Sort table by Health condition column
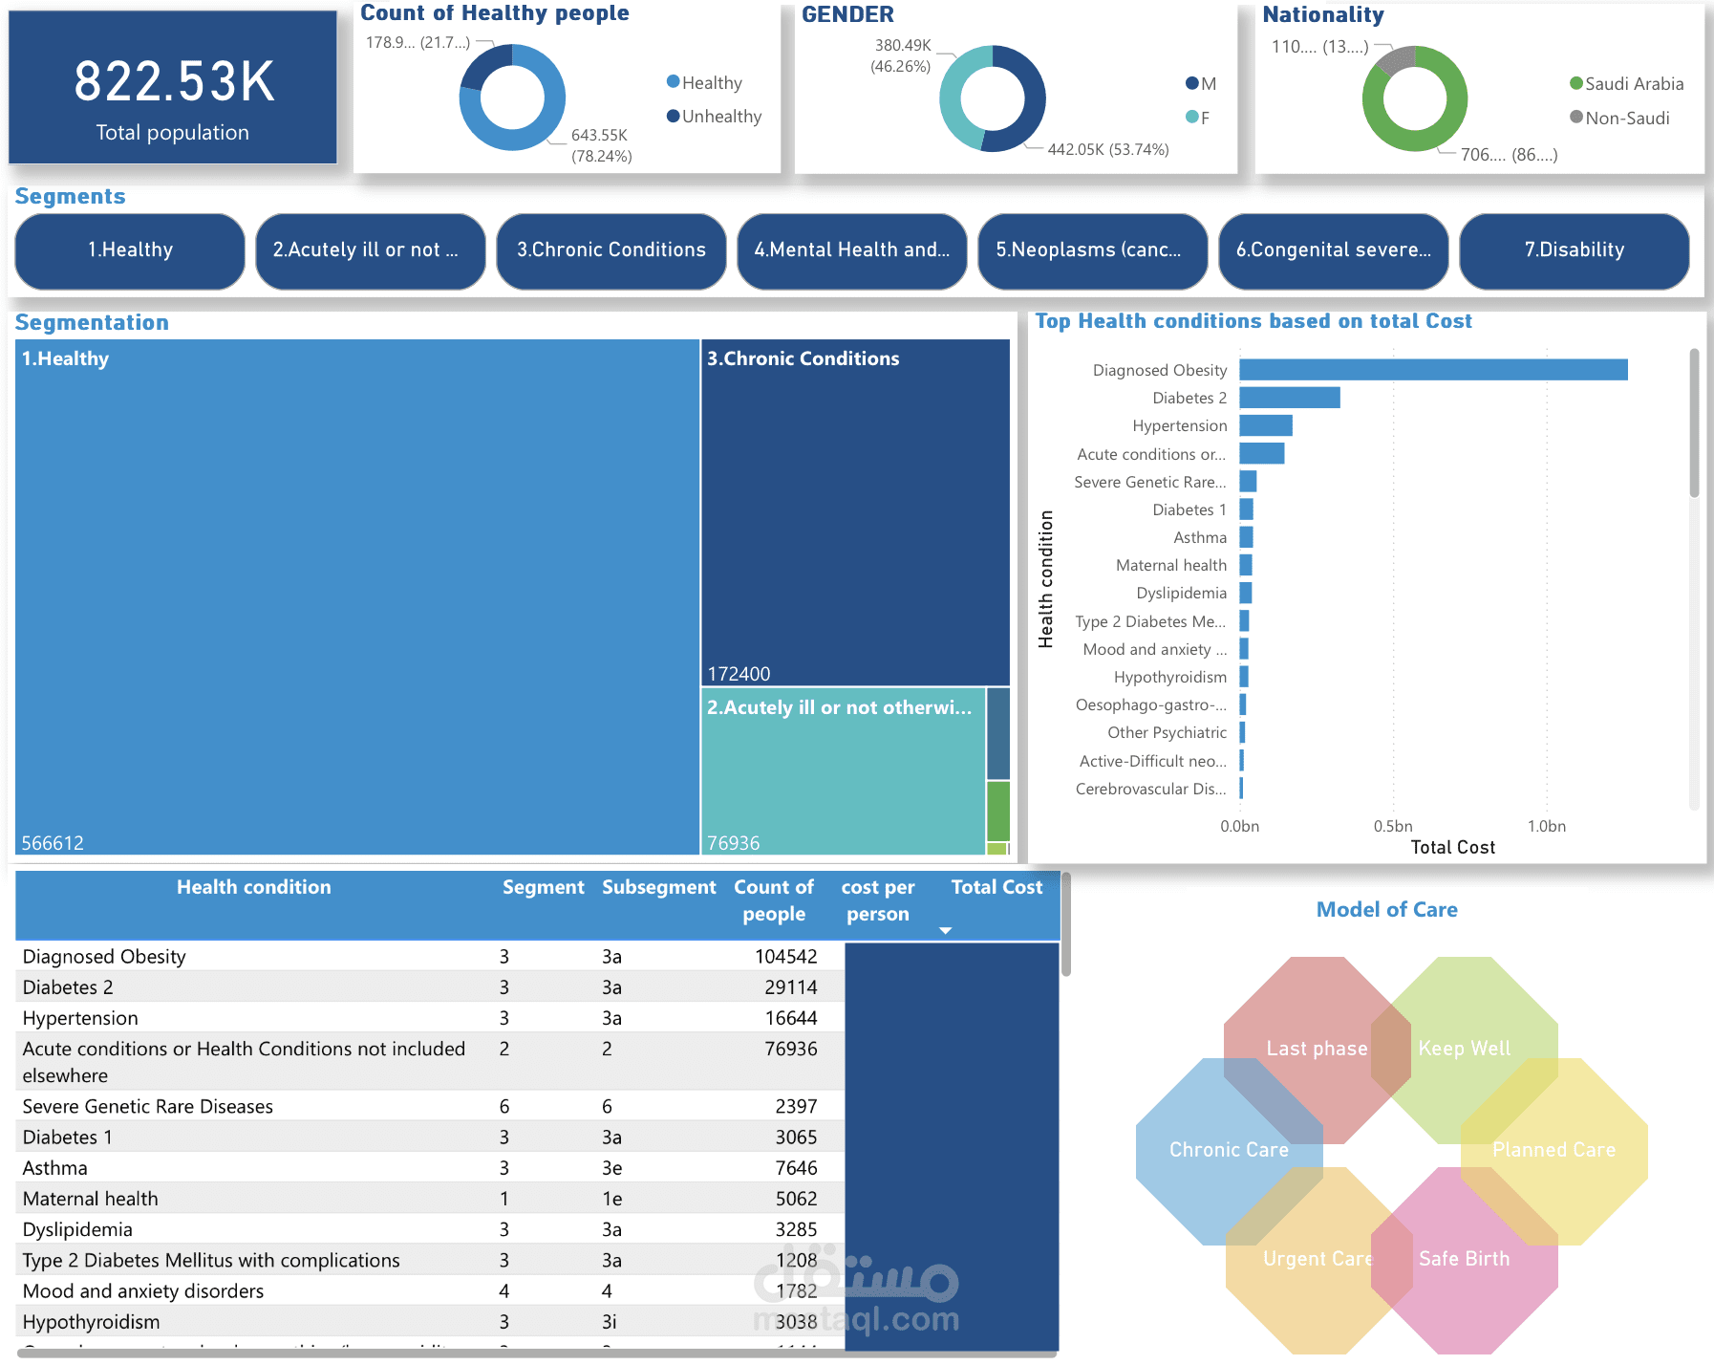1714x1365 pixels. point(254,887)
